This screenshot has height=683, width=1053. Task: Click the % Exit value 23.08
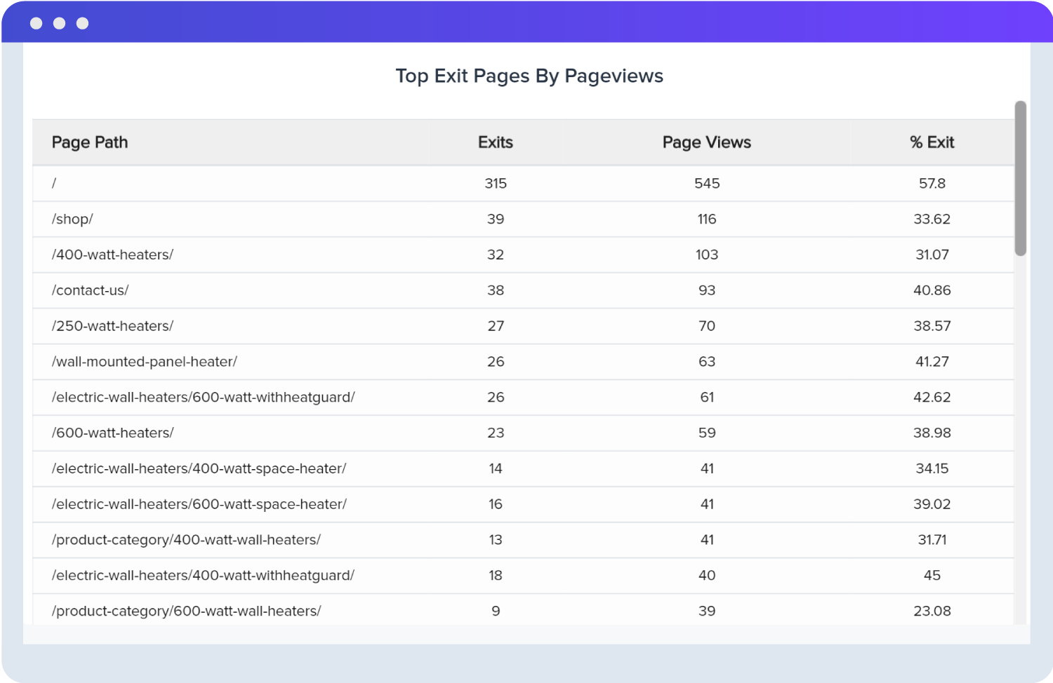click(932, 611)
